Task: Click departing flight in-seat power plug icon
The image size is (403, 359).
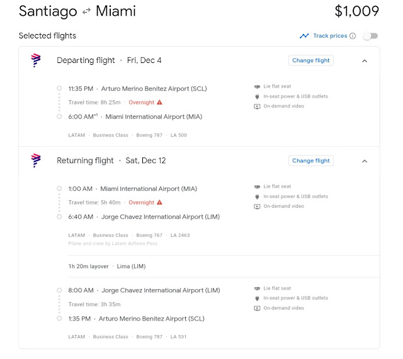Action: pyautogui.click(x=257, y=96)
